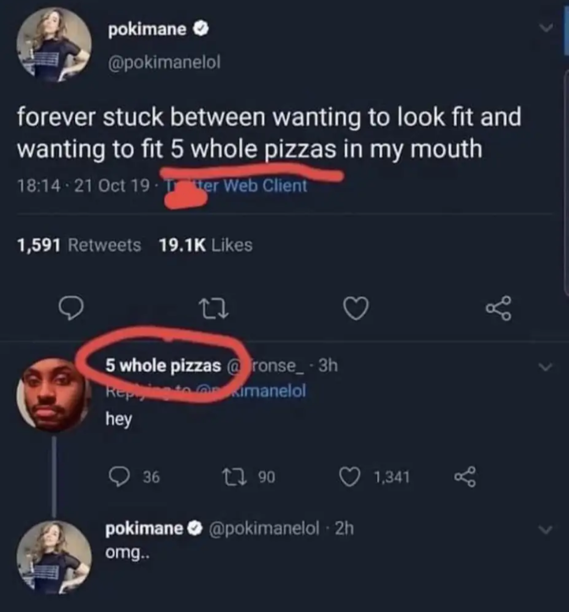This screenshot has height=612, width=569.
Task: Open the '5 whole pizzas' user avatar
Action: 53,395
